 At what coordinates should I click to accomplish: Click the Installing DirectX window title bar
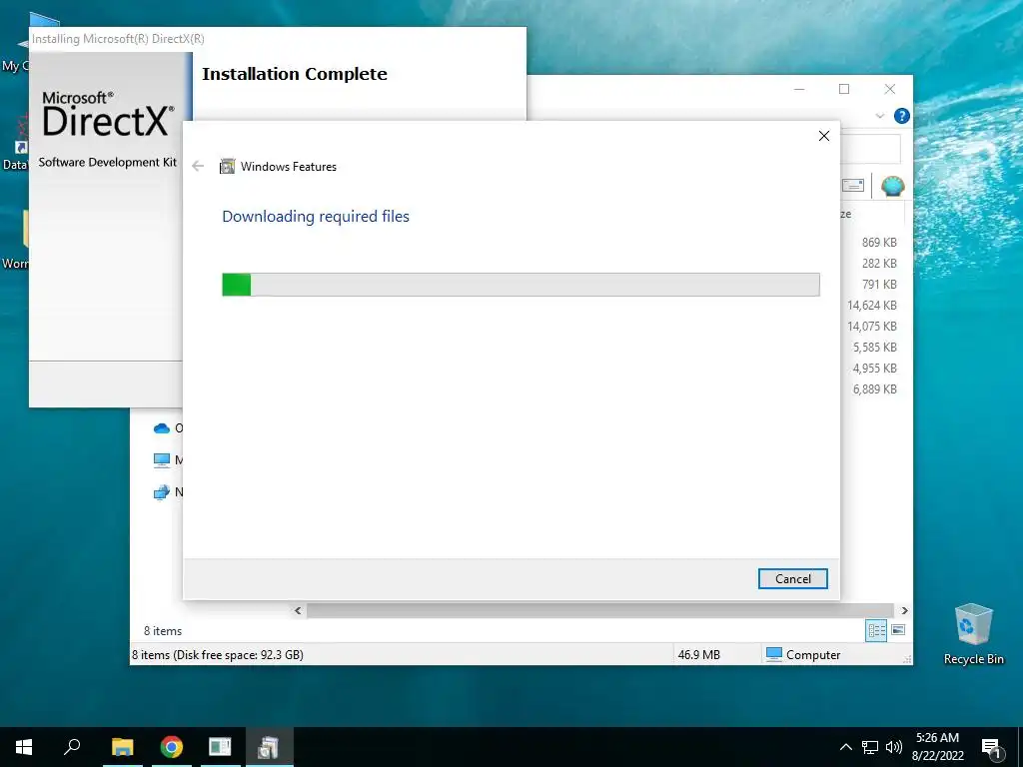tap(278, 39)
